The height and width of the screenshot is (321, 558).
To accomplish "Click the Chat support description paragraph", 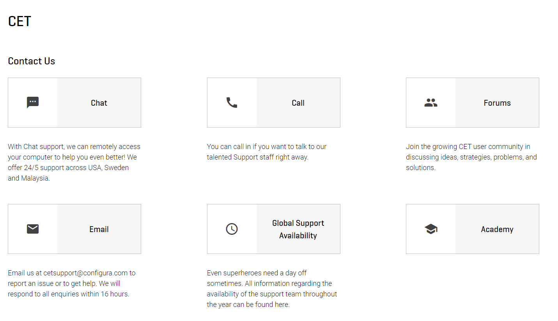I will click(74, 162).
